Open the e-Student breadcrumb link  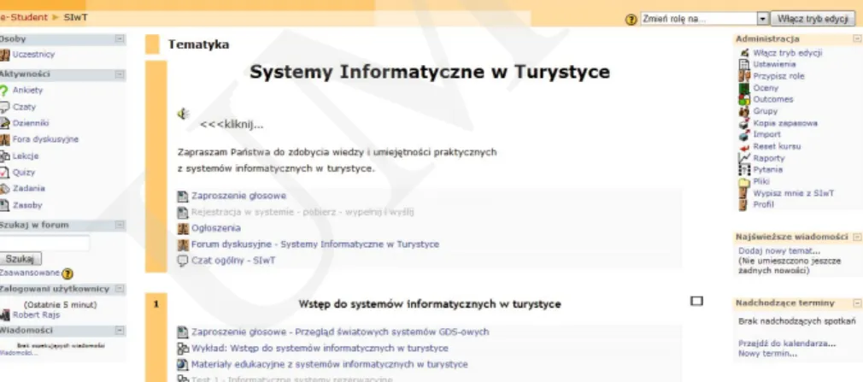[x=23, y=17]
